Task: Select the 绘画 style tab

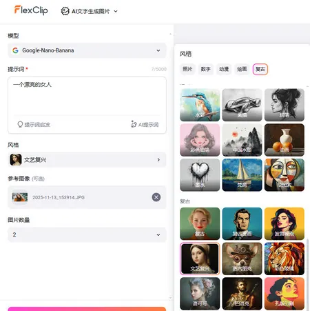Action: click(x=242, y=69)
